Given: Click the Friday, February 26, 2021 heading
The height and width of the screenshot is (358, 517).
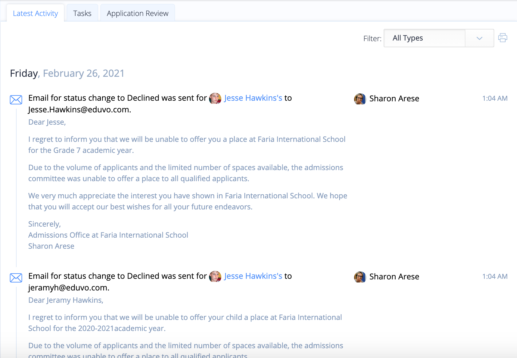Looking at the screenshot, I should [67, 73].
